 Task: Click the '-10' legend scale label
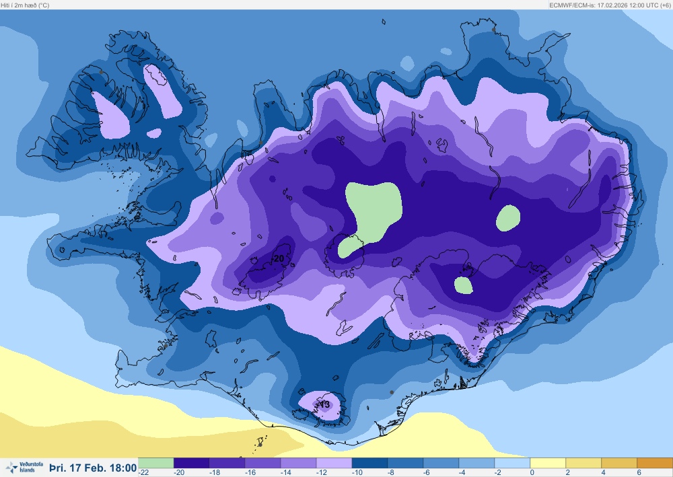click(x=357, y=473)
